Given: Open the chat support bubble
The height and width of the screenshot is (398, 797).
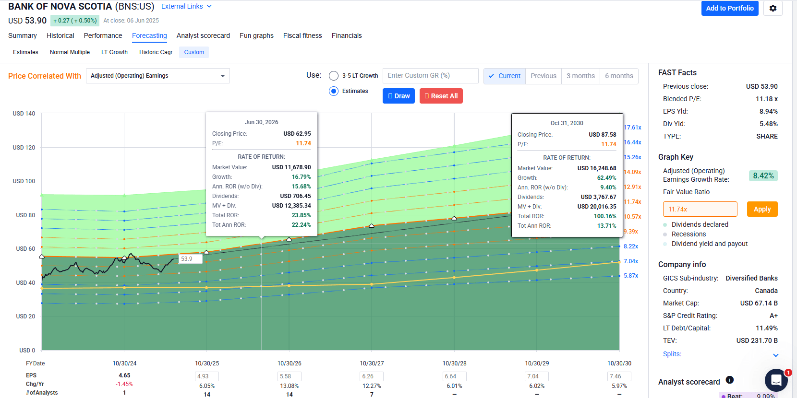Looking at the screenshot, I should click(776, 380).
